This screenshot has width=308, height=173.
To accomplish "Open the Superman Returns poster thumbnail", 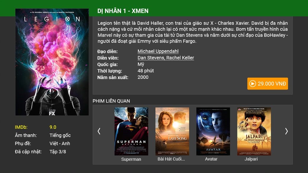I will pos(131,131).
